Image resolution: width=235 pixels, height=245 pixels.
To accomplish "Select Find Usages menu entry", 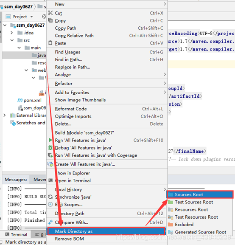I will click(107, 52).
